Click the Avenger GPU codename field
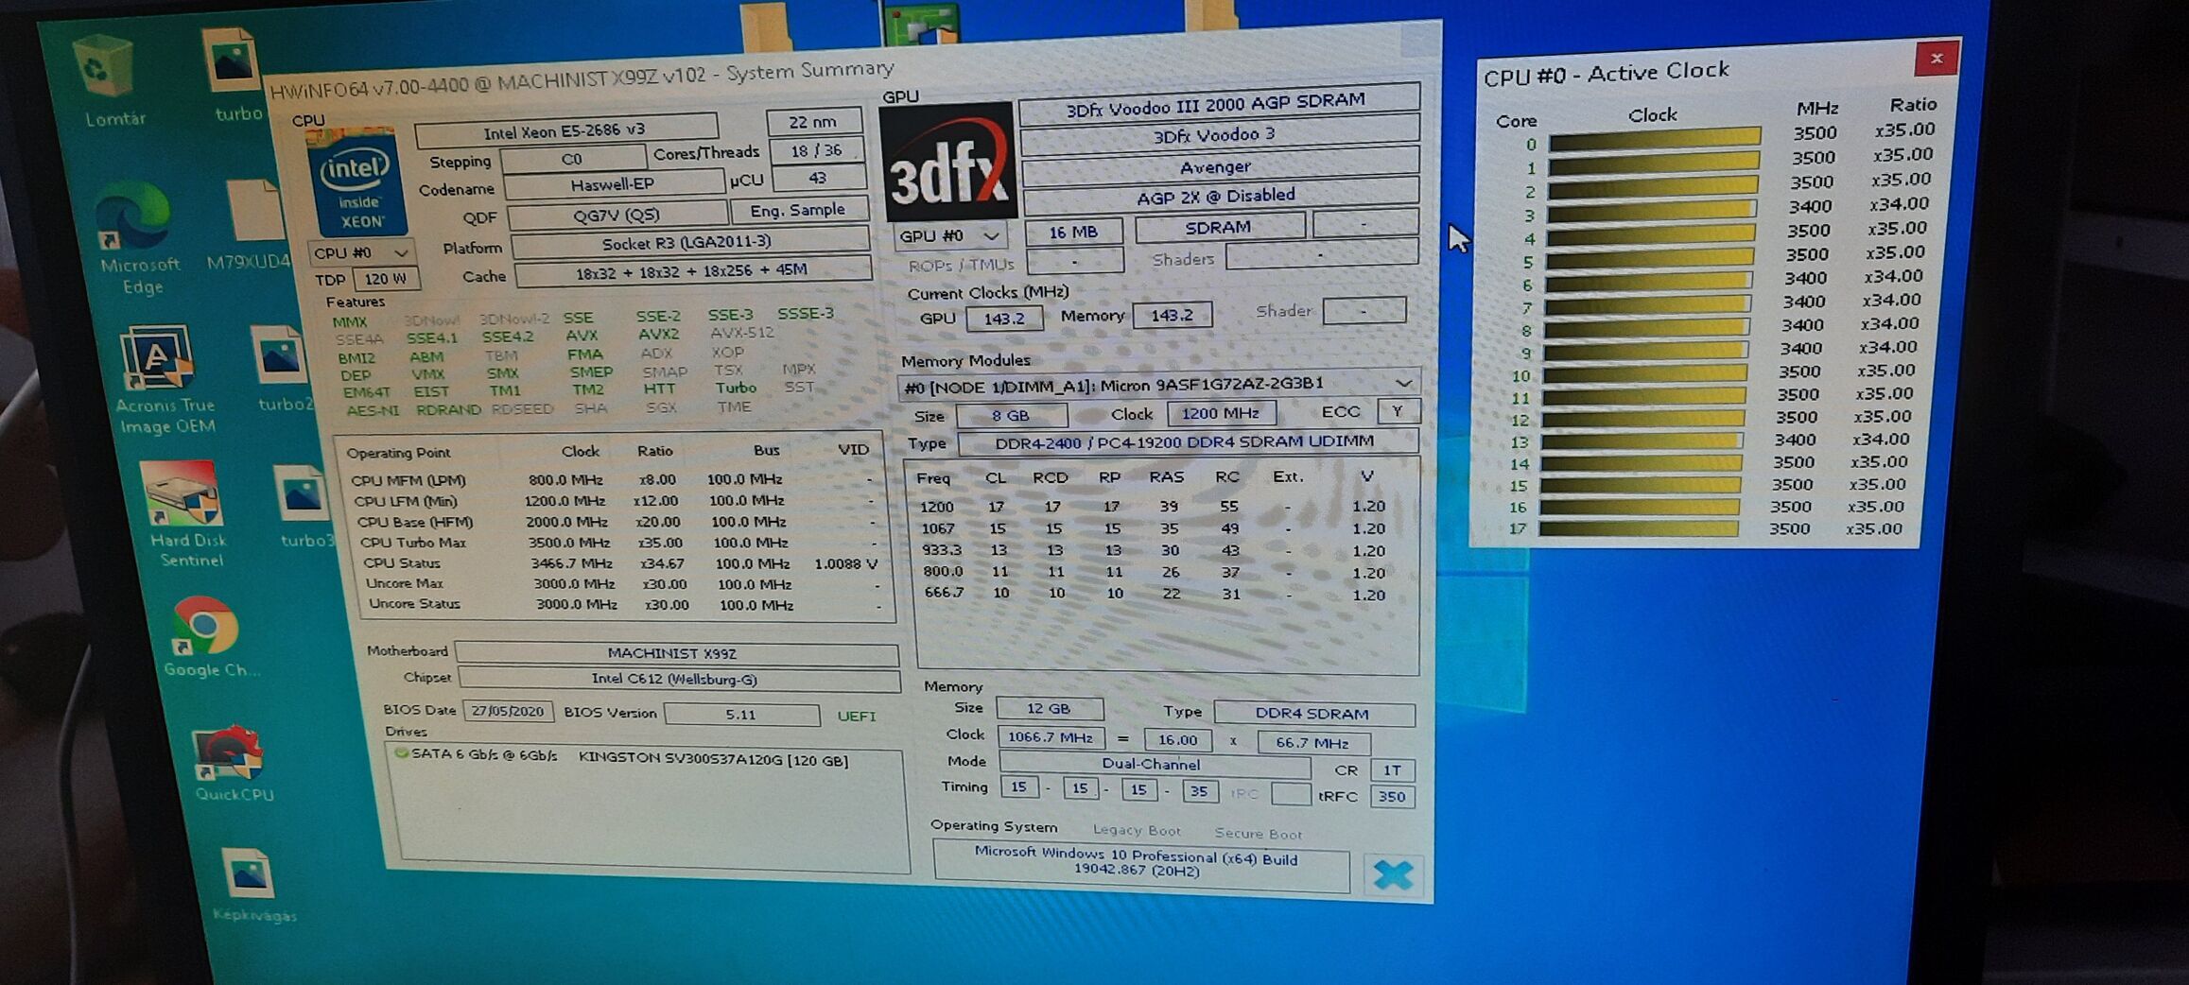Viewport: 2189px width, 985px height. 1219,167
